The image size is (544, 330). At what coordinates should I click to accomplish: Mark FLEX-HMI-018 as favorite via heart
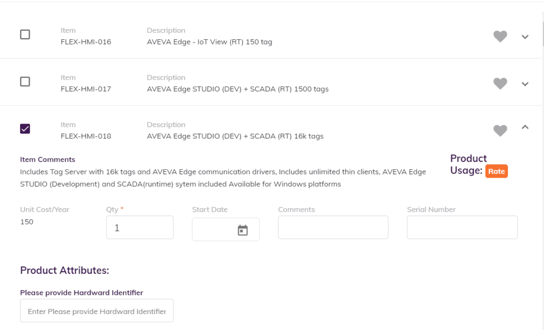coord(500,131)
